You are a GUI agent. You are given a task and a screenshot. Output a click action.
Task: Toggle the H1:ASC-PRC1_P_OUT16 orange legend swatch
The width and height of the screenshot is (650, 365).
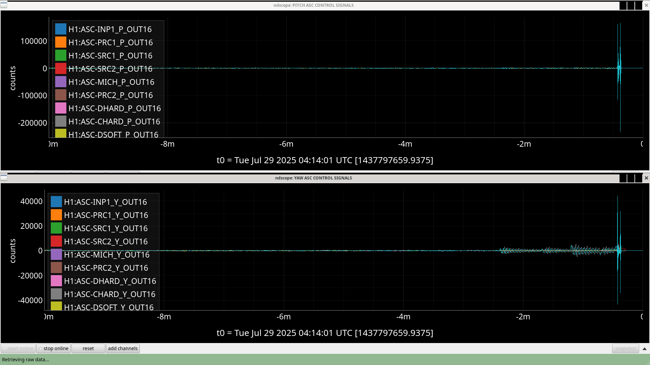(61, 42)
